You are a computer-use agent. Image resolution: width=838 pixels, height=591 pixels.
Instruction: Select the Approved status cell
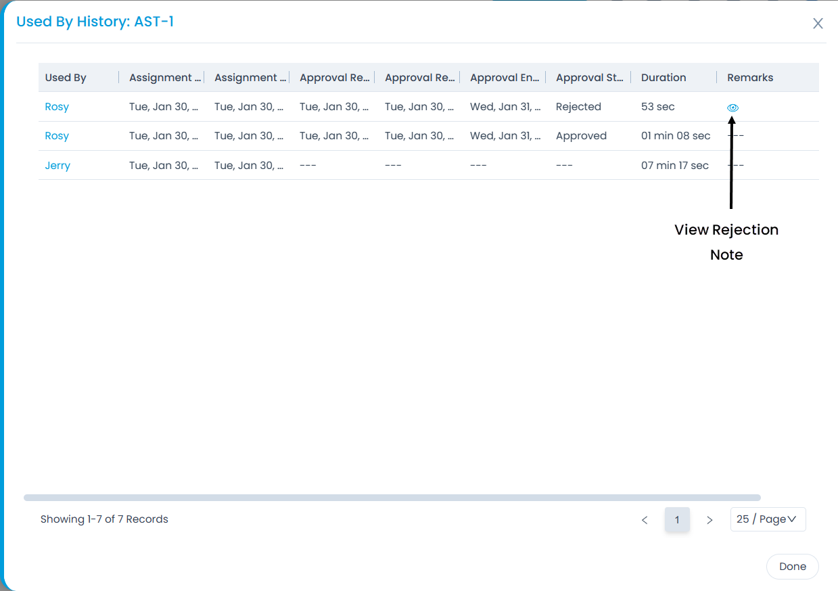tap(581, 136)
